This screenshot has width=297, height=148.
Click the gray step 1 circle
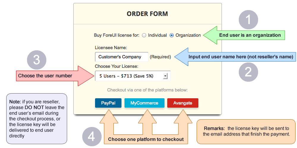tap(248, 20)
